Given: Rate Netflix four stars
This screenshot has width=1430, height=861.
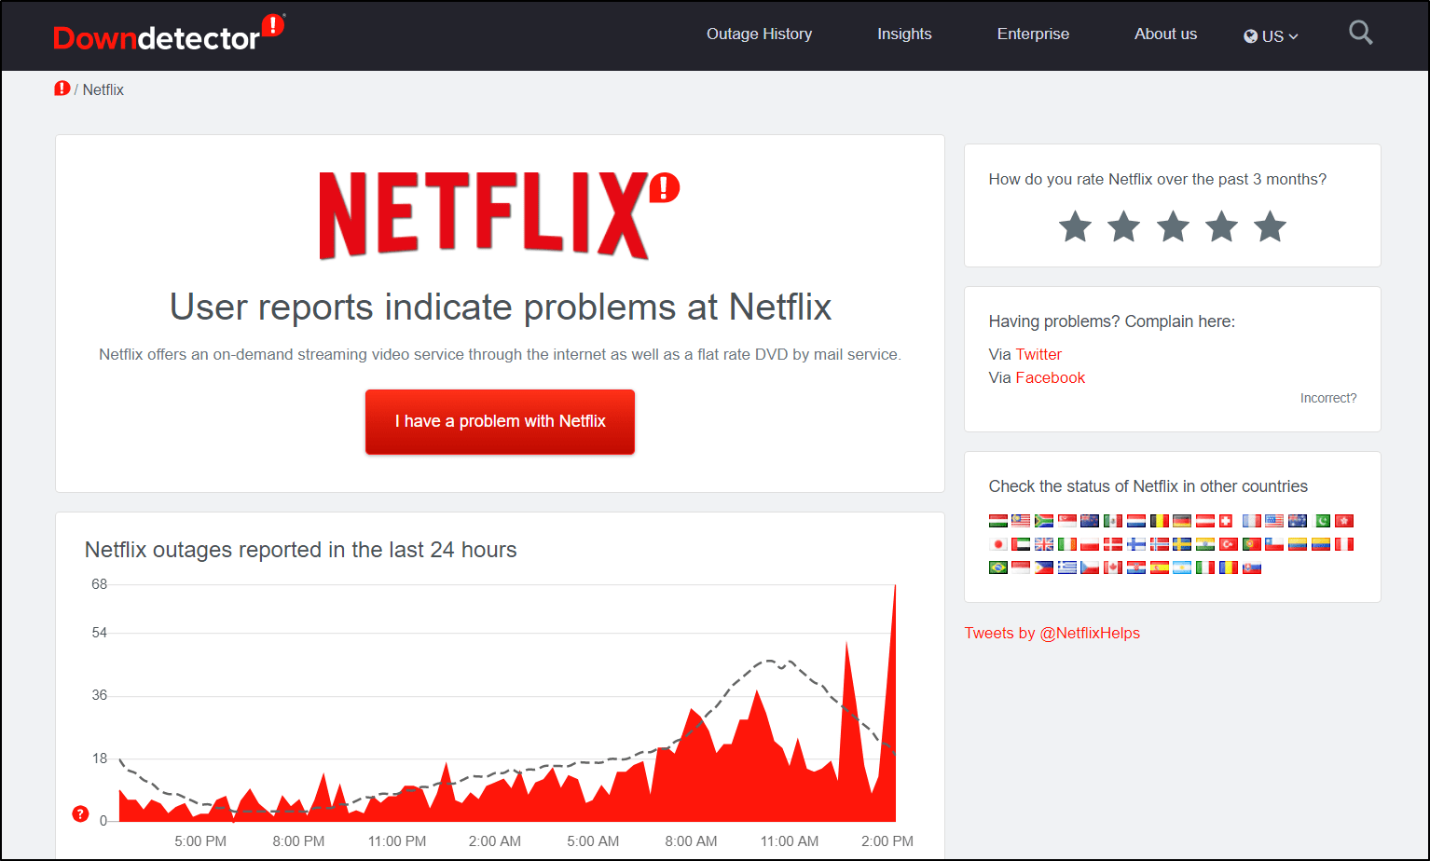Looking at the screenshot, I should point(1221,226).
